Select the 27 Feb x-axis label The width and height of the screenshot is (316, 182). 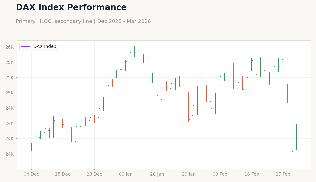pos(283,174)
